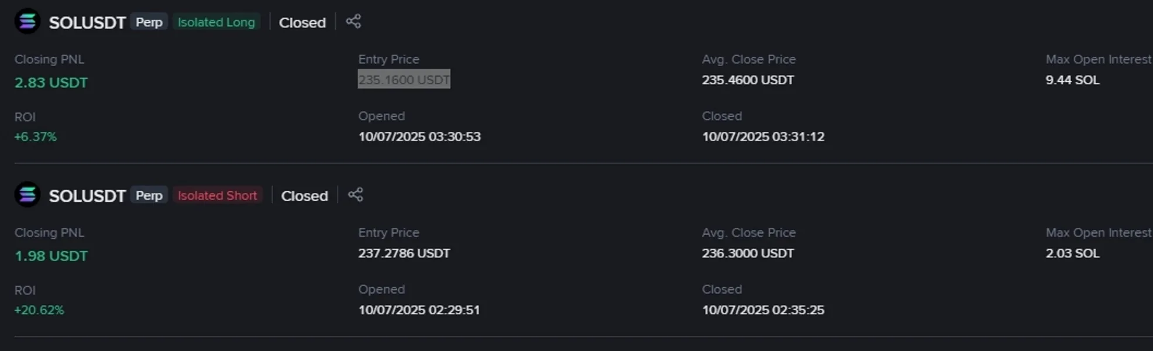Click the 2.83 USDT closing PNL value

[51, 82]
